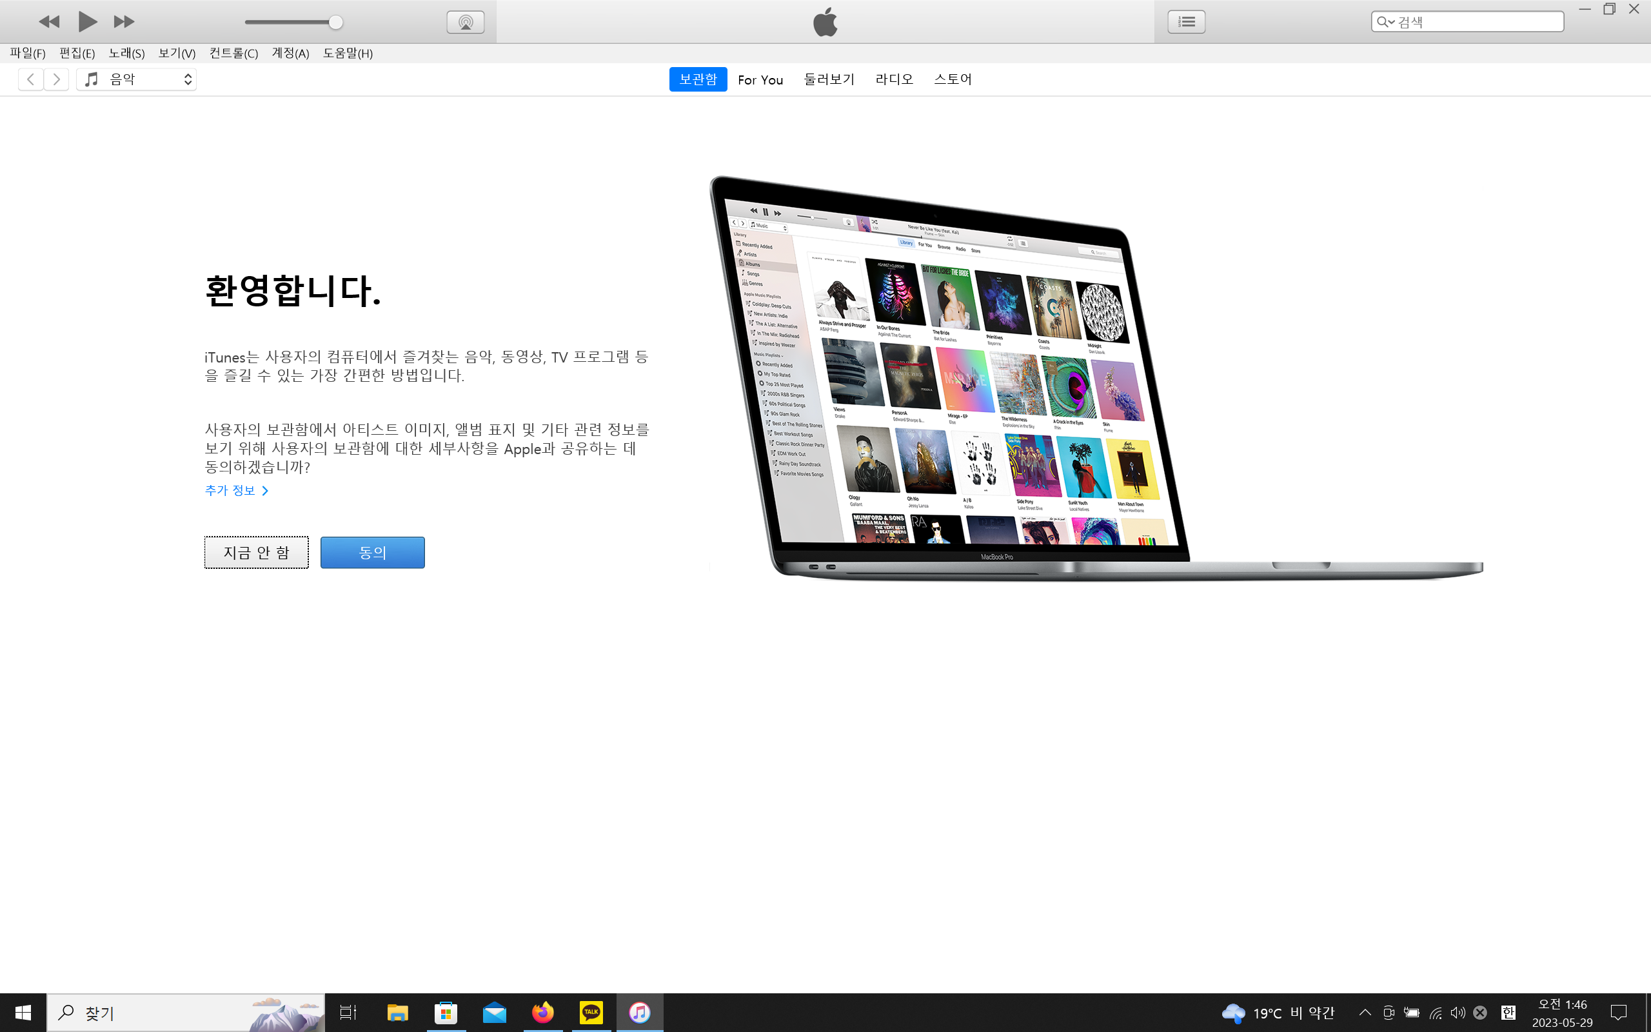This screenshot has width=1651, height=1032.
Task: Click the Rewind (previous track) icon
Action: tap(49, 22)
